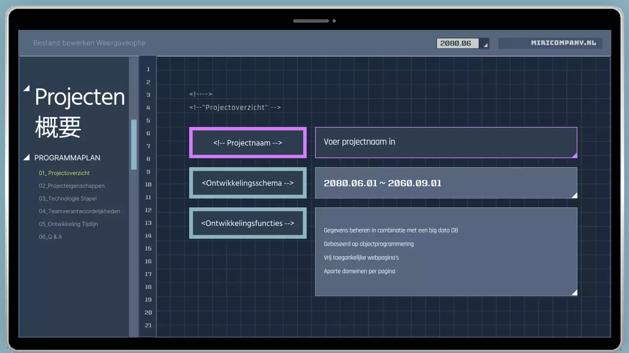
Task: Select 04_Teamverantwoordelijkheden in sidebar
Action: point(80,211)
